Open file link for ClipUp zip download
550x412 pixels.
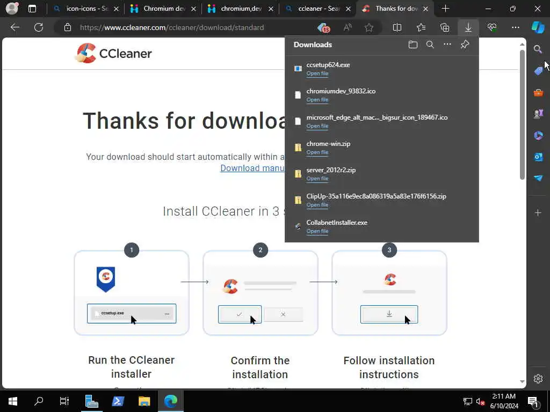317,204
